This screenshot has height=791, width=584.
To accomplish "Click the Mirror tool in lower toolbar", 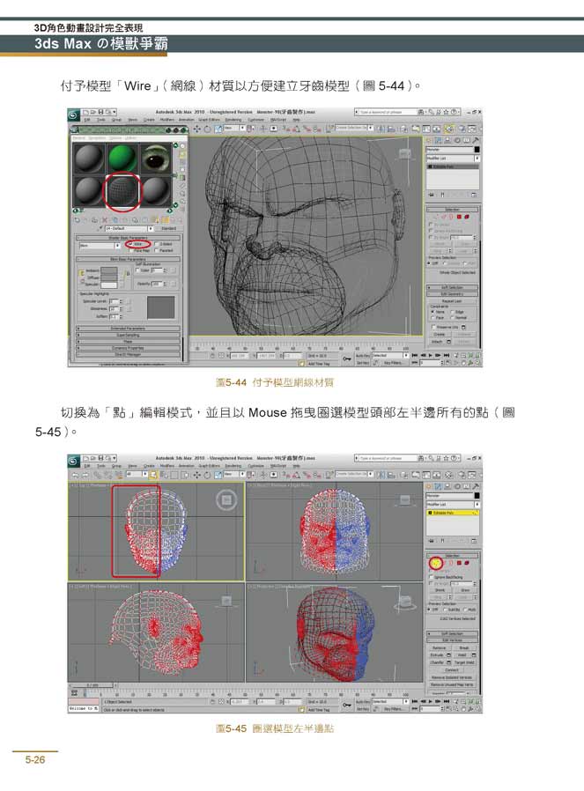I will [381, 475].
